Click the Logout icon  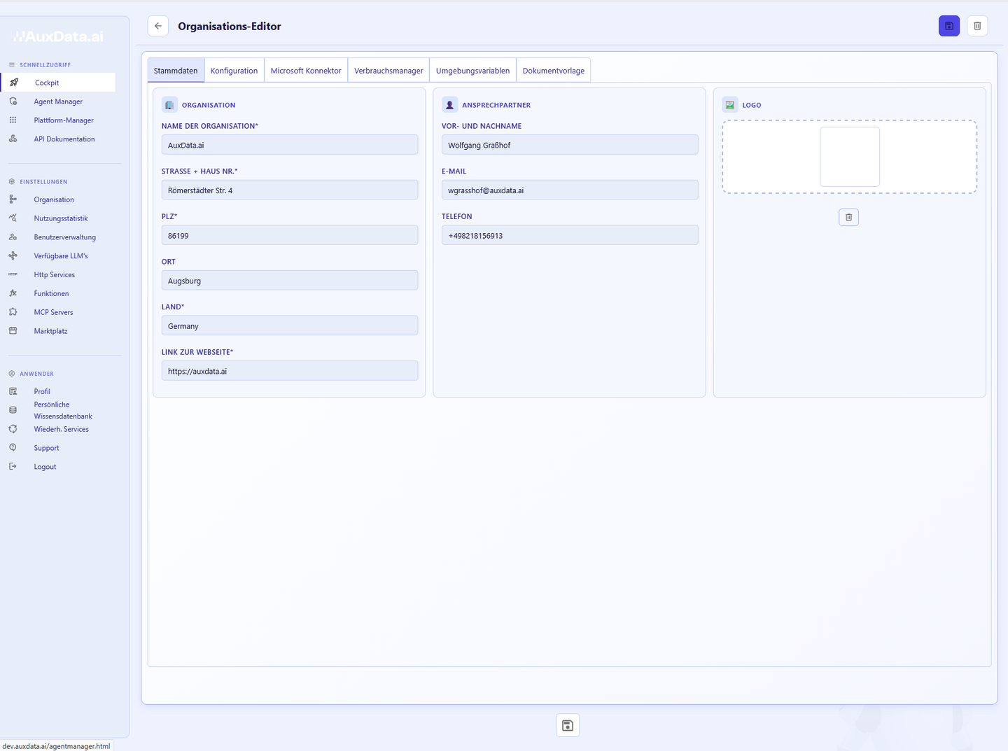click(13, 467)
